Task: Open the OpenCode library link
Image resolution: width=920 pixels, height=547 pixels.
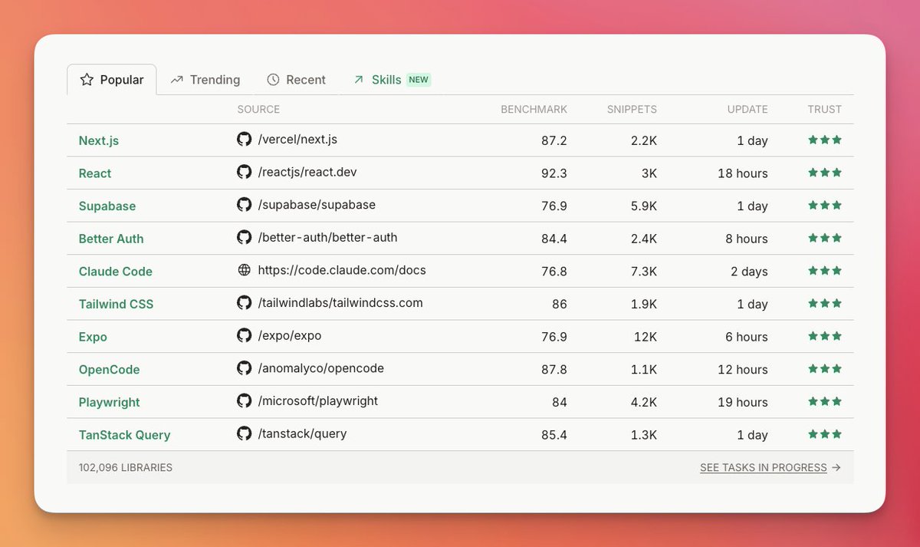Action: coord(110,369)
